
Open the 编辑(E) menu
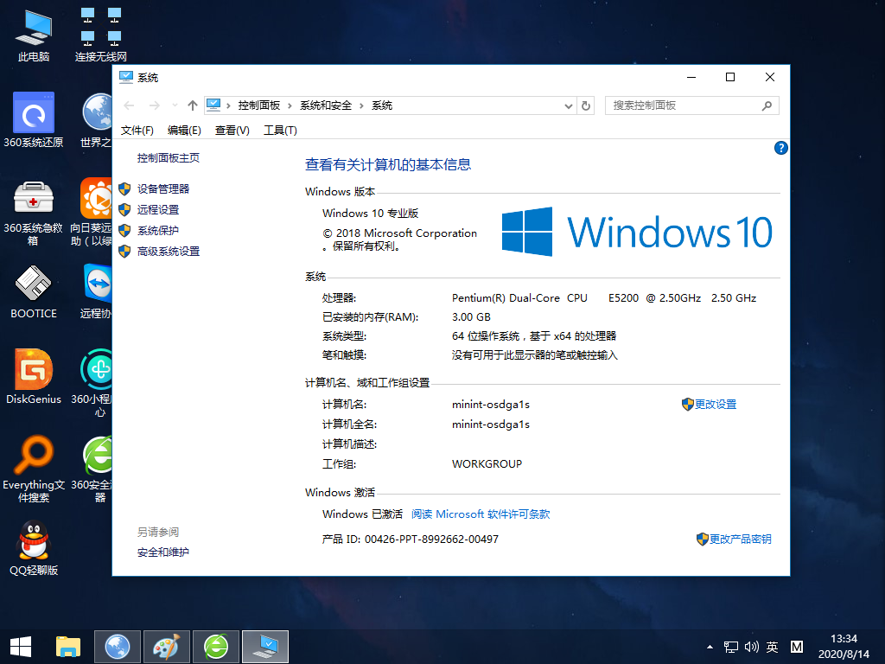pos(184,131)
